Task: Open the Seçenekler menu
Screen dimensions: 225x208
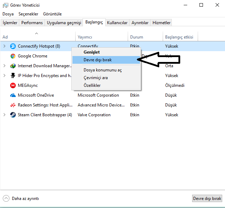Action: point(28,14)
